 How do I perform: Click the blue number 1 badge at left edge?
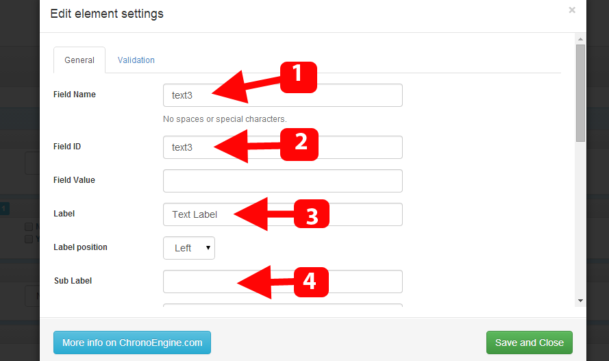4,209
